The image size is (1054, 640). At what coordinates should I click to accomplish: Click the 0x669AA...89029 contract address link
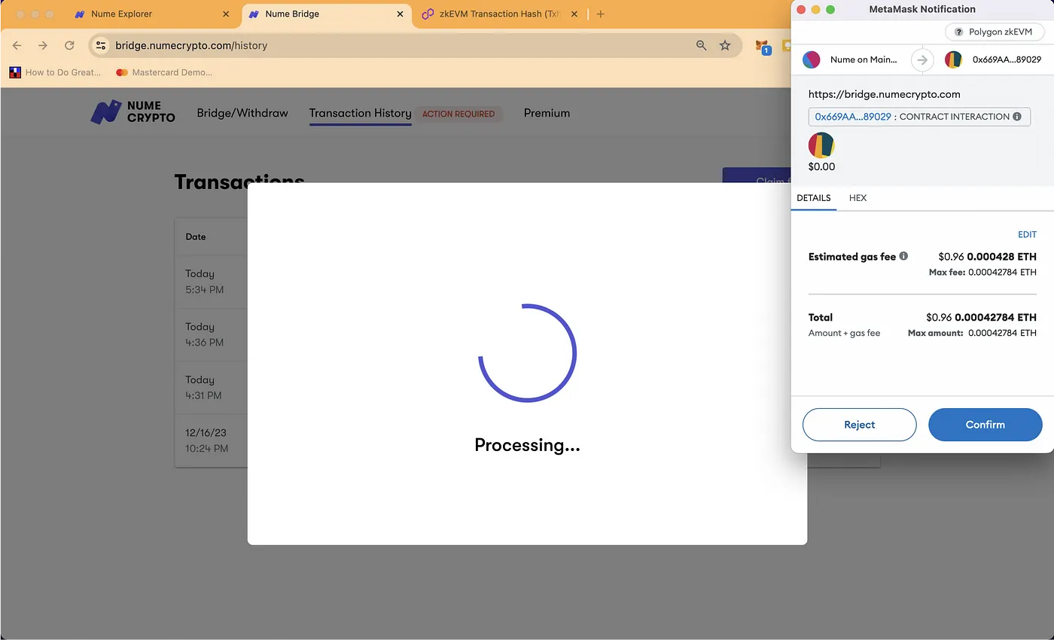[853, 117]
